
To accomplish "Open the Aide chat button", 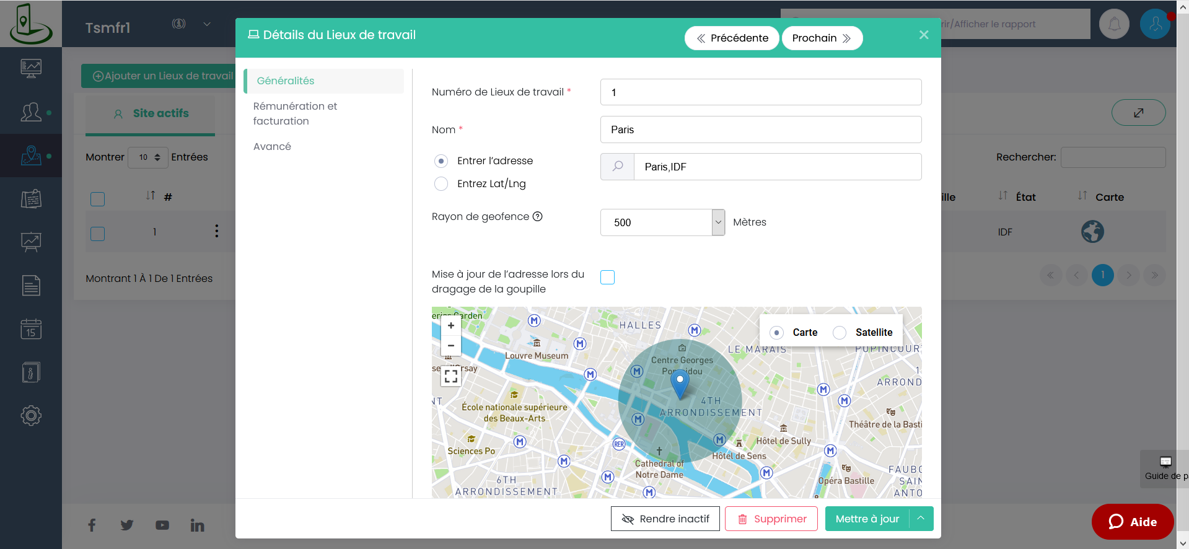I will 1133,522.
